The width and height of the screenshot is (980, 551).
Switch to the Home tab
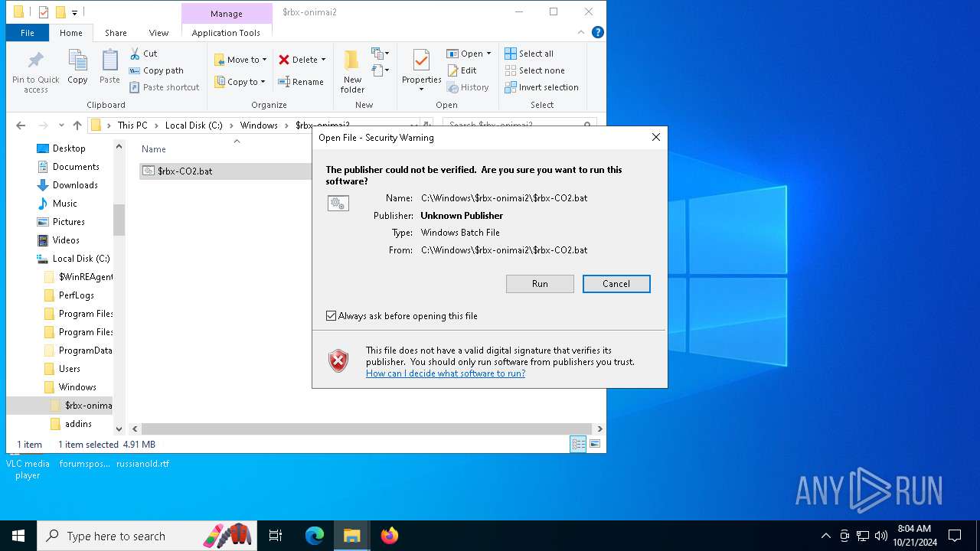tap(71, 33)
